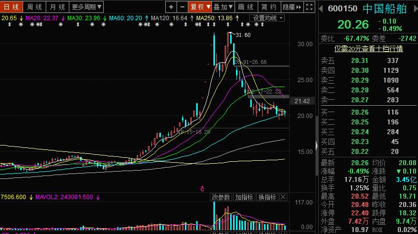Click the 跌停 18.32 value

(408, 213)
